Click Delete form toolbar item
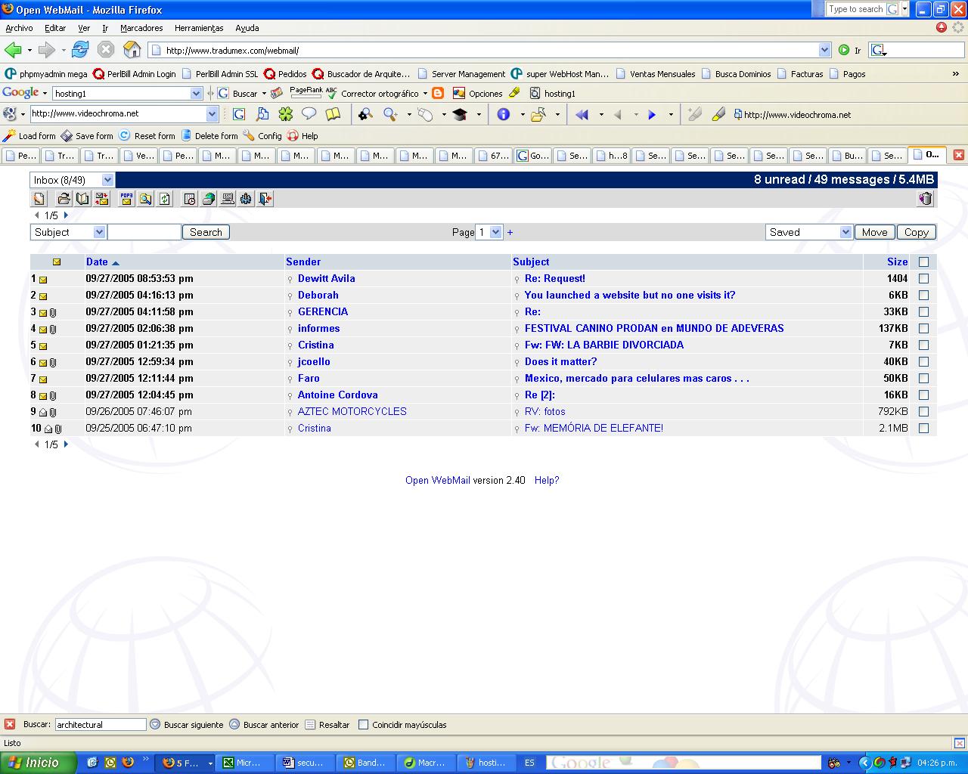The width and height of the screenshot is (968, 774). point(209,136)
